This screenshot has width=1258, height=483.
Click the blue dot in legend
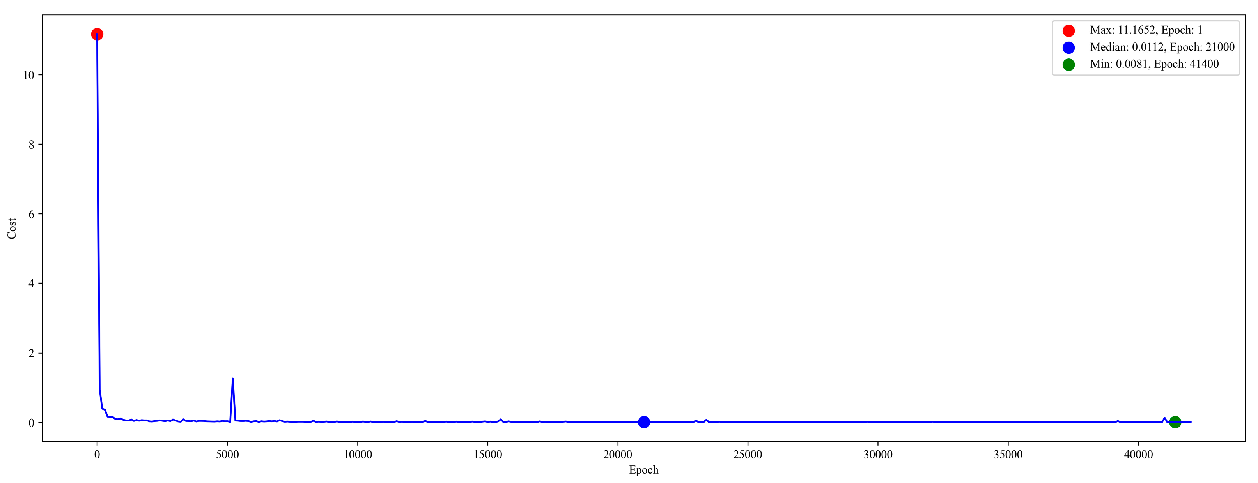tap(1068, 47)
